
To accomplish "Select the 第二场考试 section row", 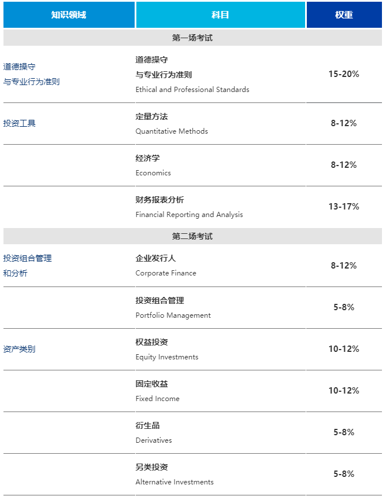I will pos(192,236).
